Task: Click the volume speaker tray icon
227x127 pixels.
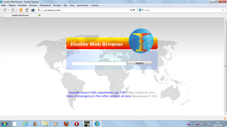Action: [x=209, y=124]
